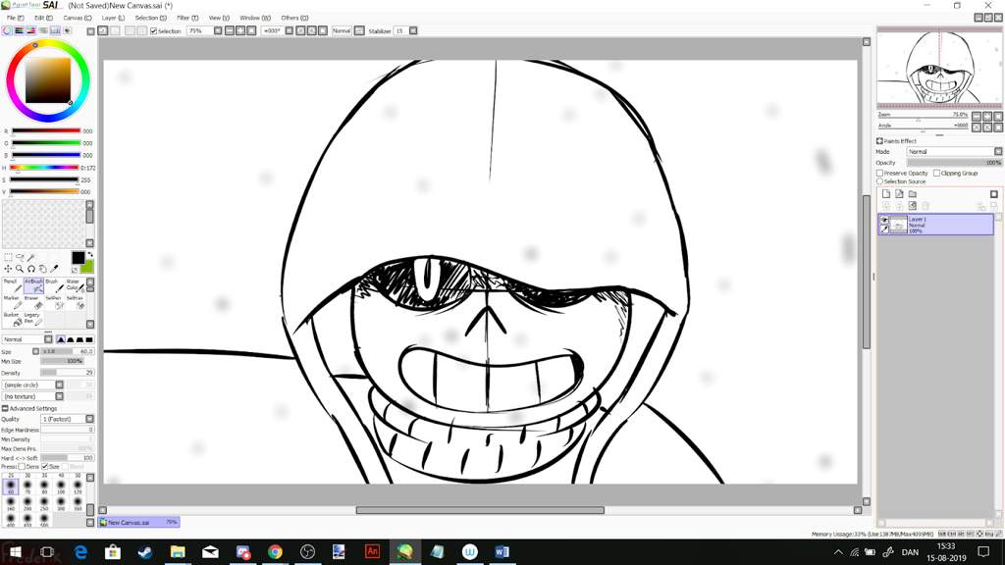Click the canvas horizontal scrollbar
The image size is (1005, 565).
(x=480, y=510)
